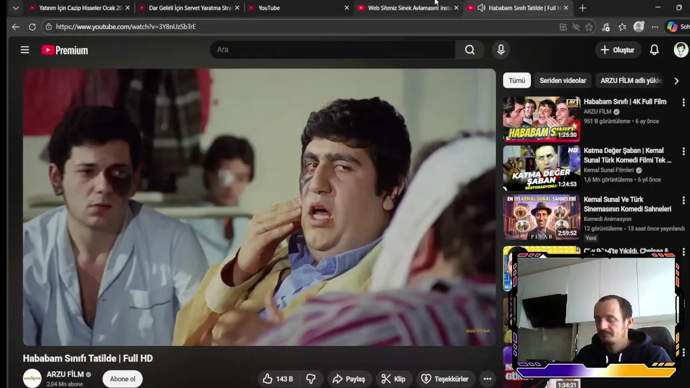Viewport: 690px width, 388px height.
Task: Open the ARZU FİLM channel name link
Action: pos(65,374)
